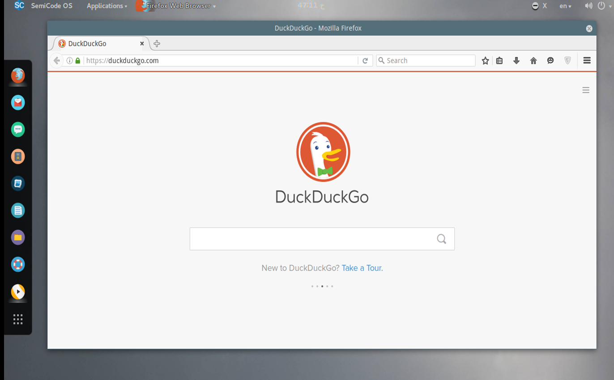Click the DuckDuckGo magnifier to search

[x=441, y=239]
